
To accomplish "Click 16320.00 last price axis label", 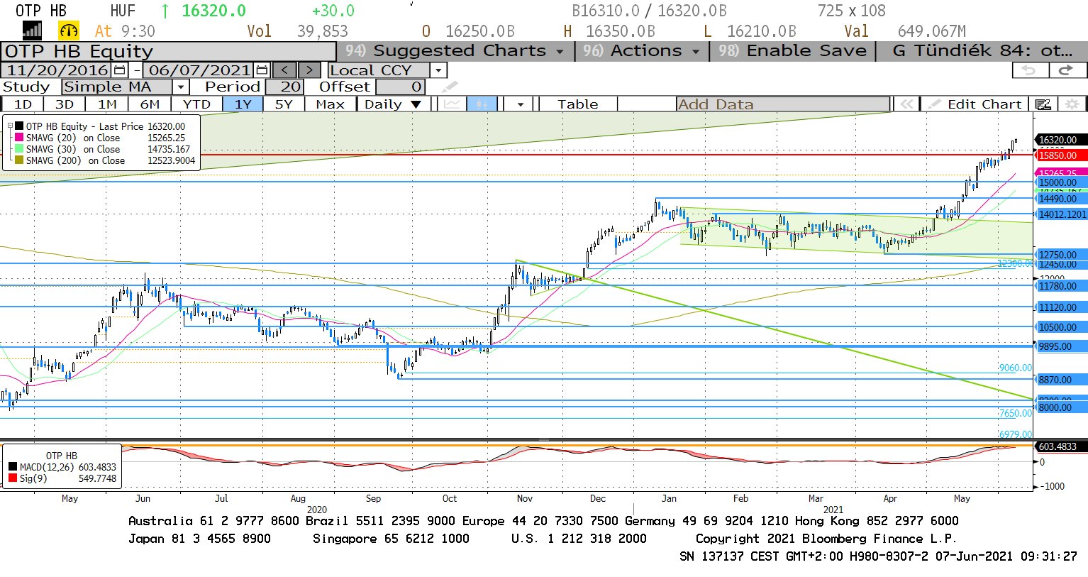I will point(1061,140).
